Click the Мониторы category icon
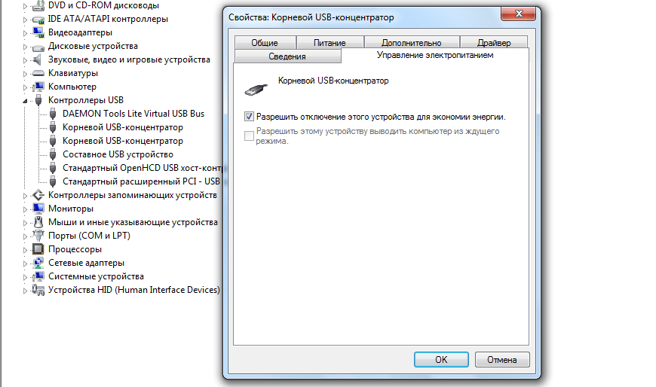The image size is (656, 387). (x=38, y=209)
